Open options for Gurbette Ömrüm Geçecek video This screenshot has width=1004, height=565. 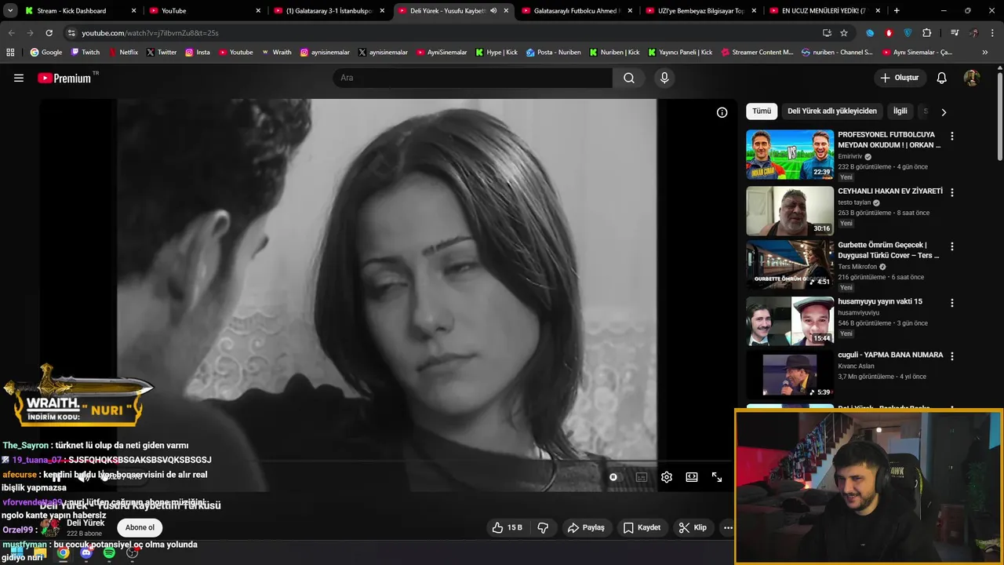(952, 246)
